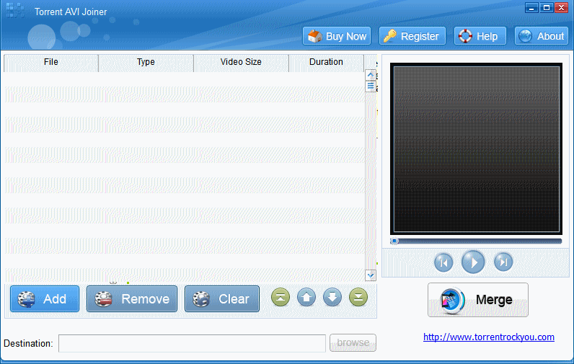Click Add to import video files
The image size is (574, 364).
pos(45,299)
